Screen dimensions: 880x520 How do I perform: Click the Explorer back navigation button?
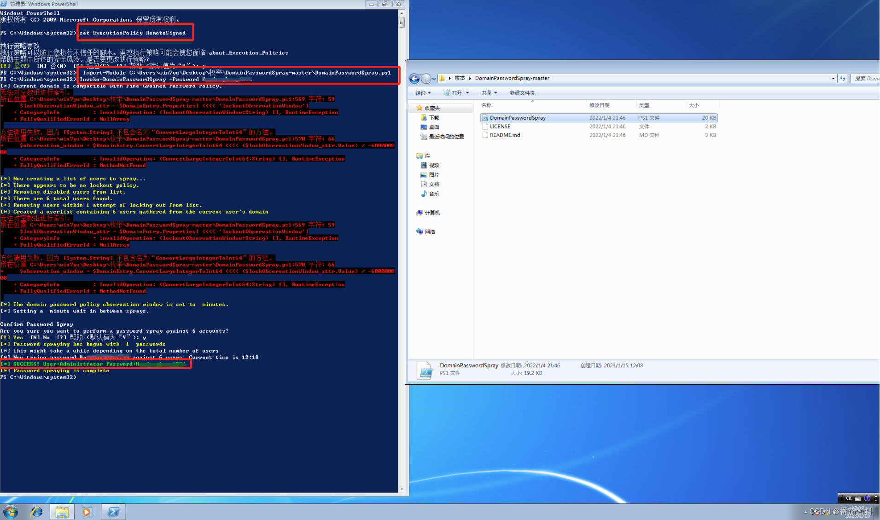pos(414,79)
